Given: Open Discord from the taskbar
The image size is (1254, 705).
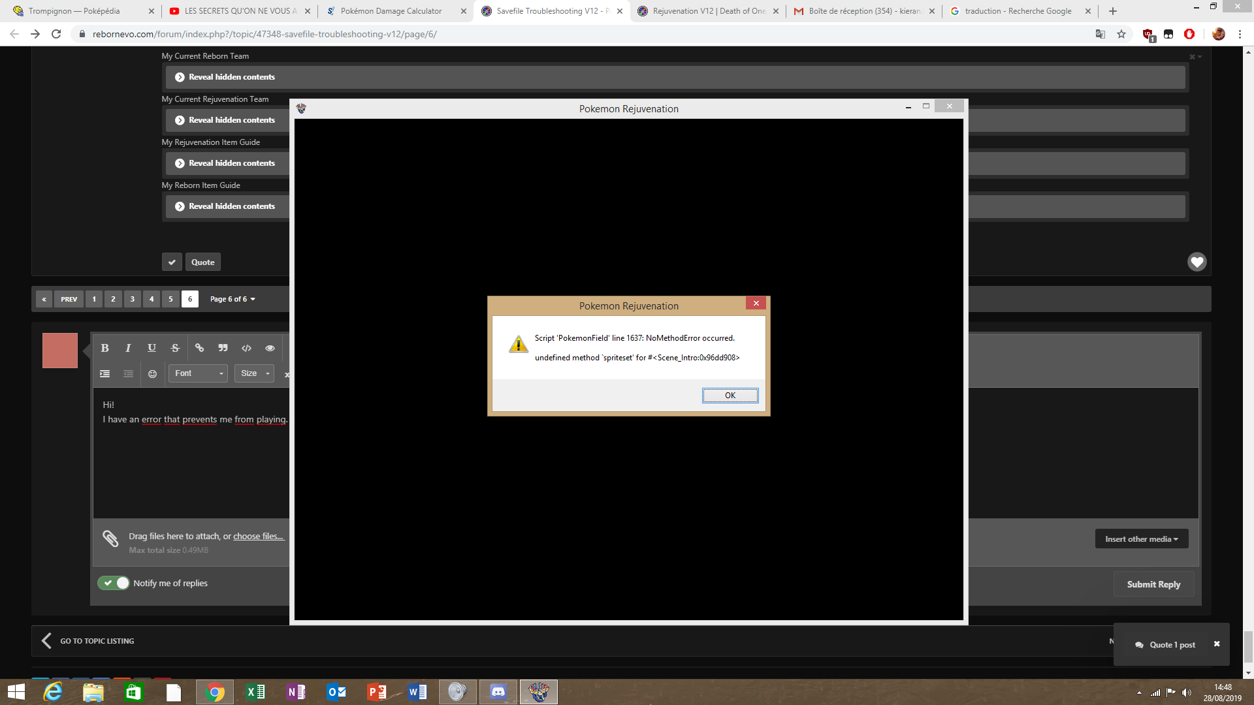Looking at the screenshot, I should (x=498, y=692).
